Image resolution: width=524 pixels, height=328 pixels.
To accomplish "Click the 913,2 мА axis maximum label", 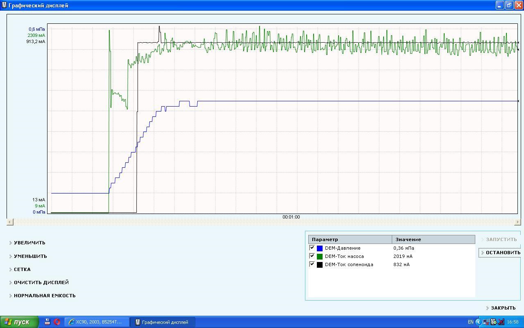I will click(36, 41).
